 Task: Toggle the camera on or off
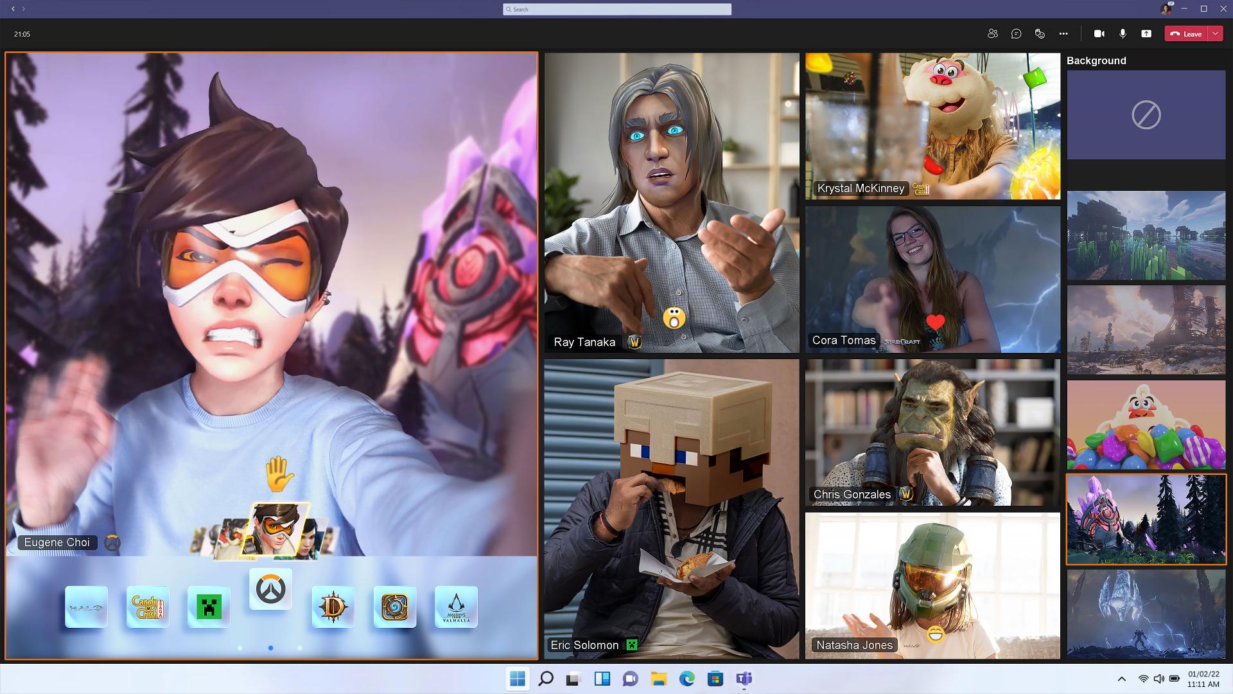[1099, 34]
